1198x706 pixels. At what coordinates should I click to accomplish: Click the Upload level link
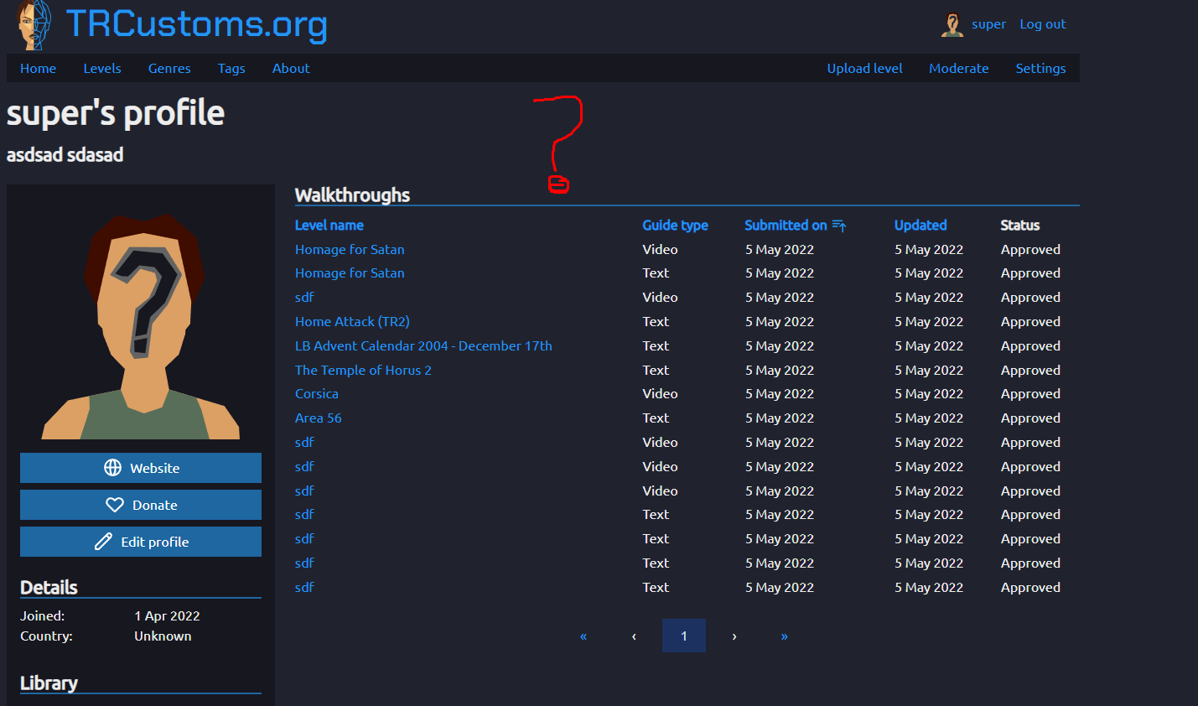(864, 68)
